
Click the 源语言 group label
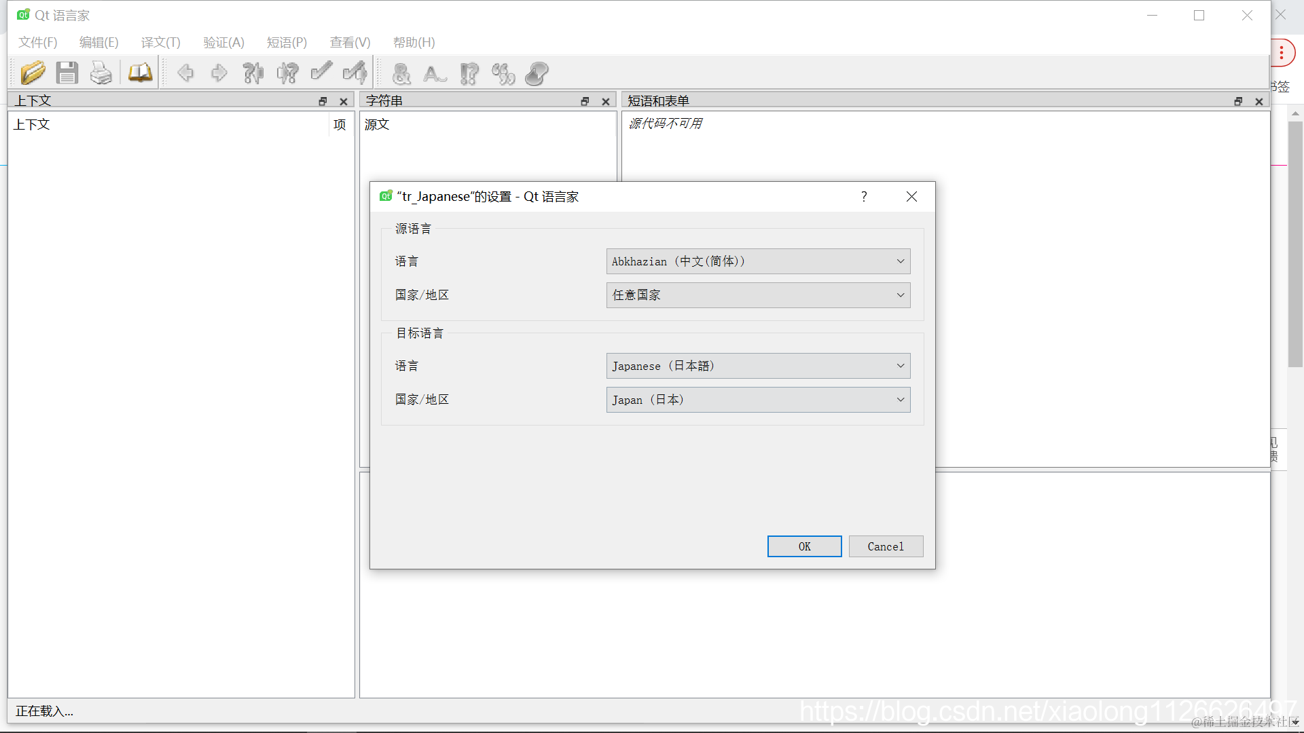point(413,229)
